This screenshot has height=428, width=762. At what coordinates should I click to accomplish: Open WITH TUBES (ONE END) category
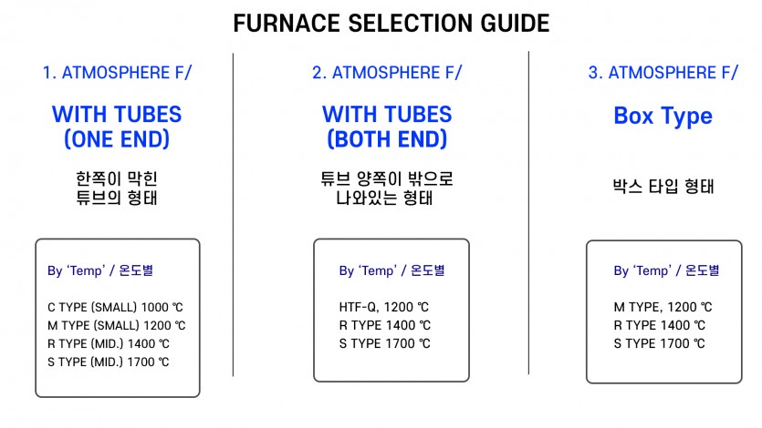(117, 127)
